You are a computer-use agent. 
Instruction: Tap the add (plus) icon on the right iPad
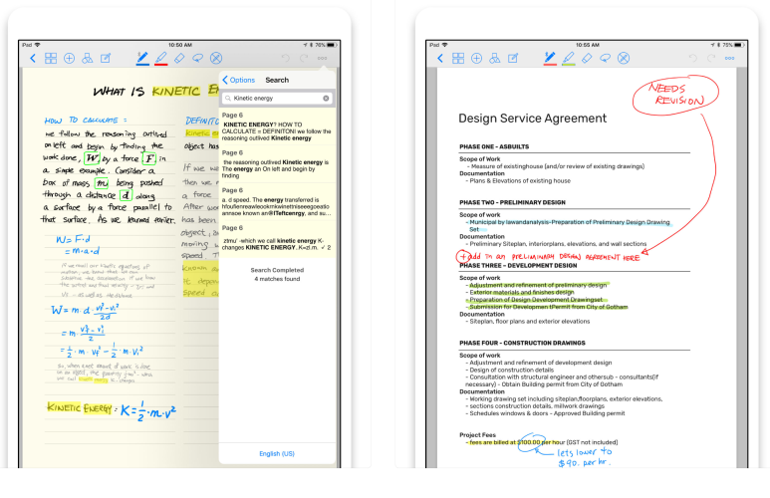pos(476,59)
